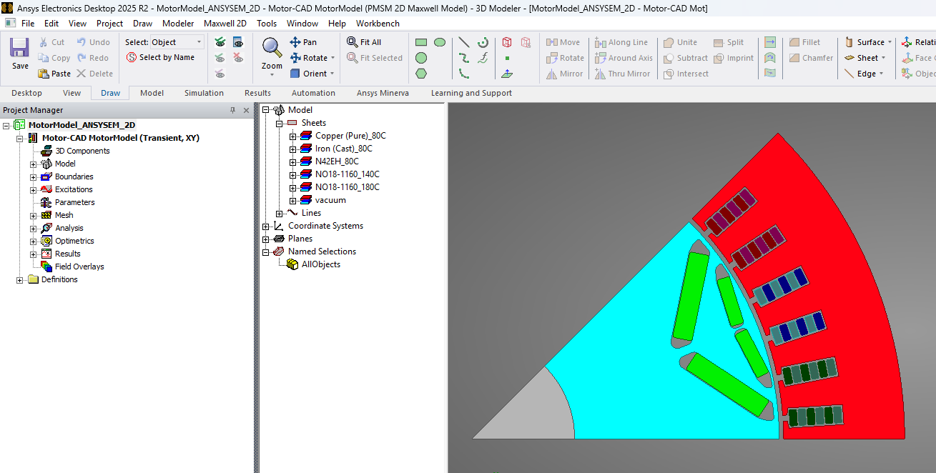The image size is (936, 473).
Task: Activate the Pan view tool
Action: pyautogui.click(x=303, y=42)
